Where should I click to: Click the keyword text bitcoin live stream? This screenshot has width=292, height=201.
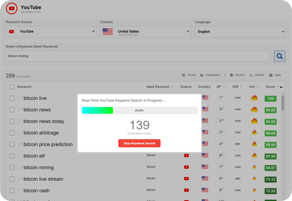[43, 179]
